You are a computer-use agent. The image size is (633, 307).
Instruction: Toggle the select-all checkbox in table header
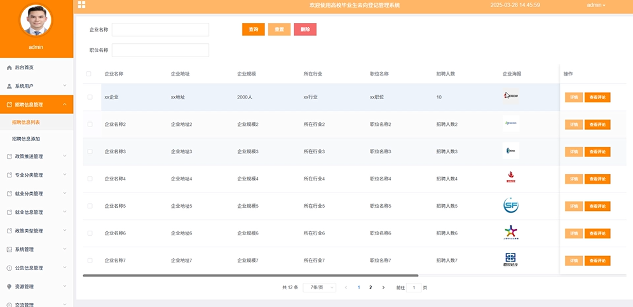click(88, 74)
